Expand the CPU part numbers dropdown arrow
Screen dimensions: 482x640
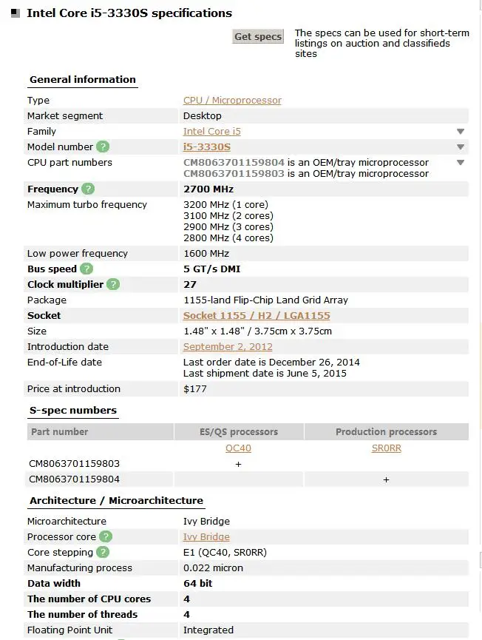(x=461, y=163)
